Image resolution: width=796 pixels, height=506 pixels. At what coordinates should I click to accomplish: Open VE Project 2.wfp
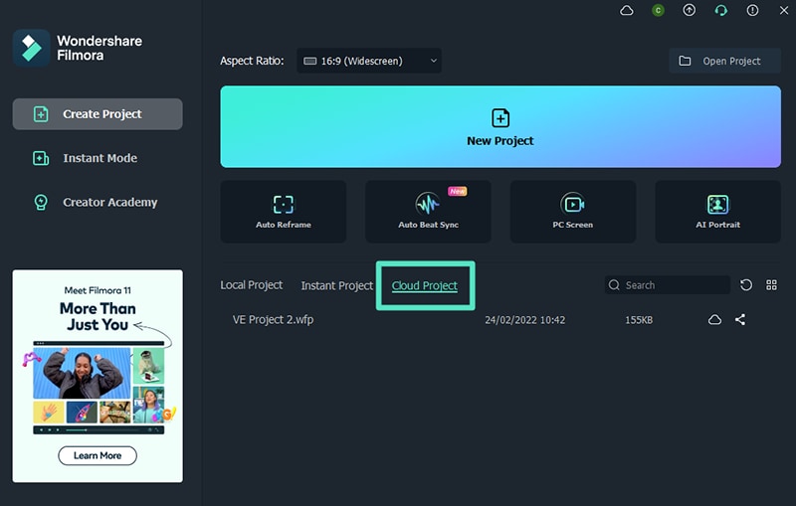click(273, 320)
